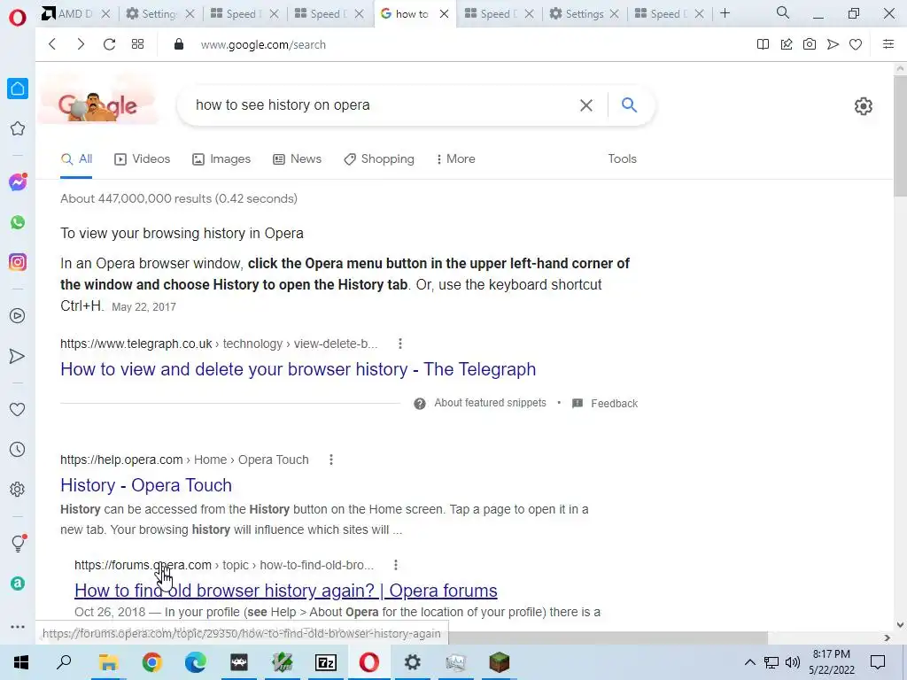This screenshot has height=680, width=907.
Task: Click the site security padlock icon
Action: [x=179, y=44]
